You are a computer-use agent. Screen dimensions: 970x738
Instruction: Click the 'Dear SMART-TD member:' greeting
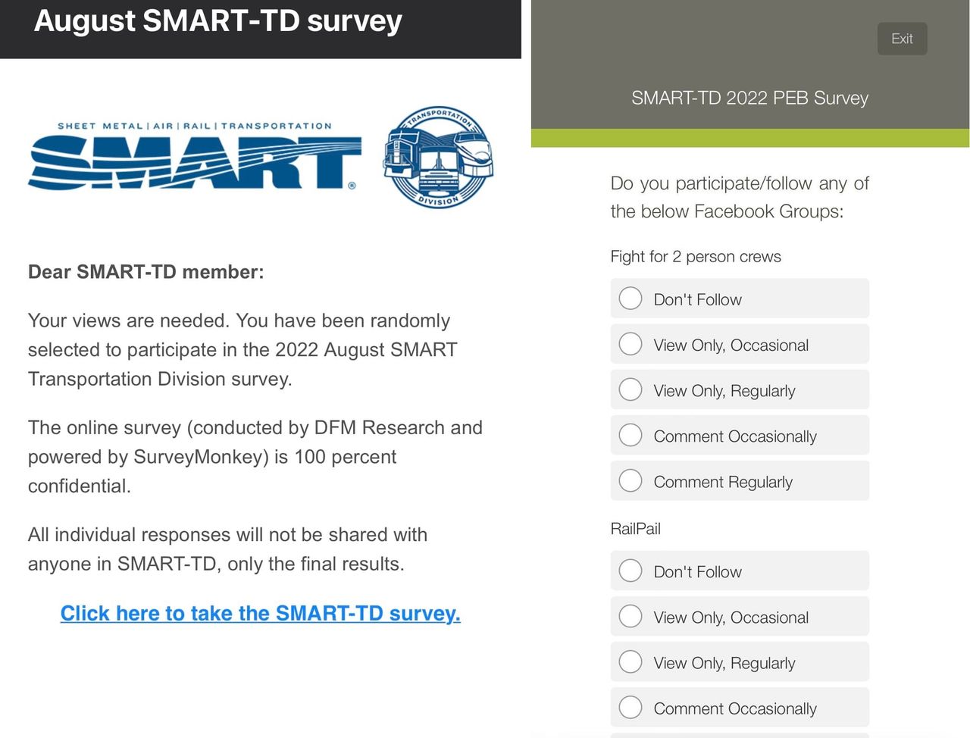click(146, 272)
